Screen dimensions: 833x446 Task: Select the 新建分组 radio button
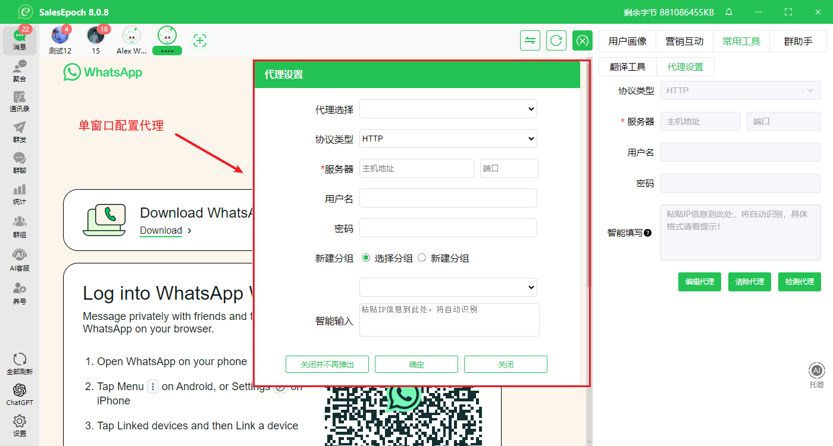422,258
